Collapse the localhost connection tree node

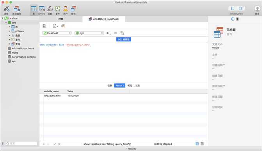tap(2, 18)
